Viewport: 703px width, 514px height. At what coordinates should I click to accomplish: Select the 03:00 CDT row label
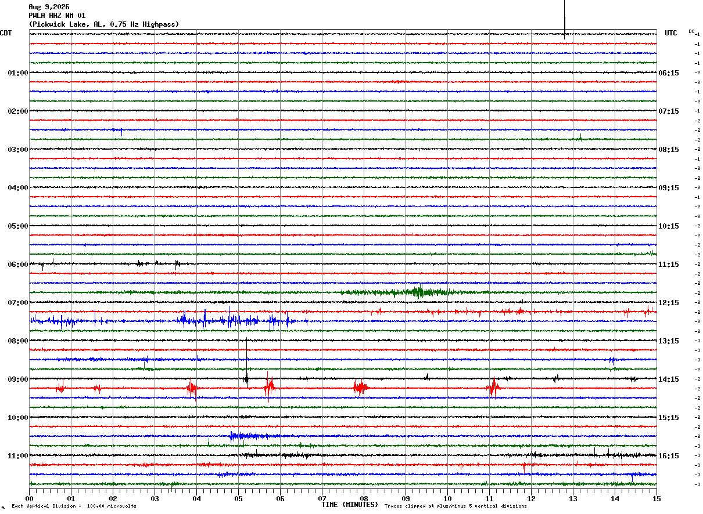click(18, 150)
